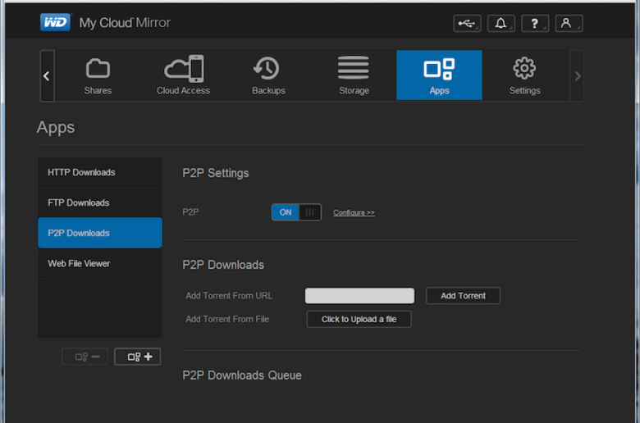Open the USB devices icon

point(467,23)
